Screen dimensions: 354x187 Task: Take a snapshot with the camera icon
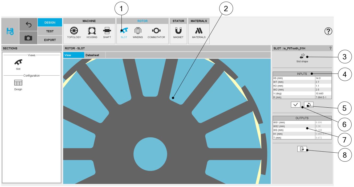pos(28,38)
